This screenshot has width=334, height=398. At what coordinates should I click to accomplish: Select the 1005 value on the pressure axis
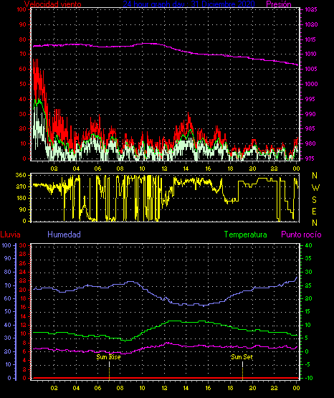click(311, 69)
